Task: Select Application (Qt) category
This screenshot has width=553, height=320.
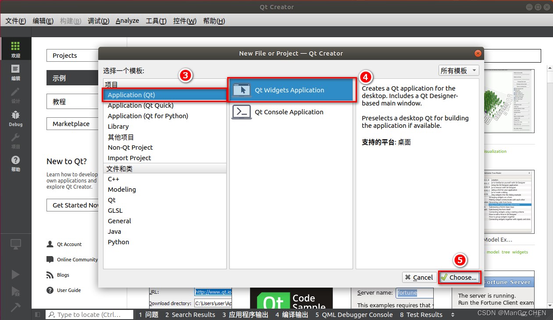Action: pyautogui.click(x=165, y=95)
